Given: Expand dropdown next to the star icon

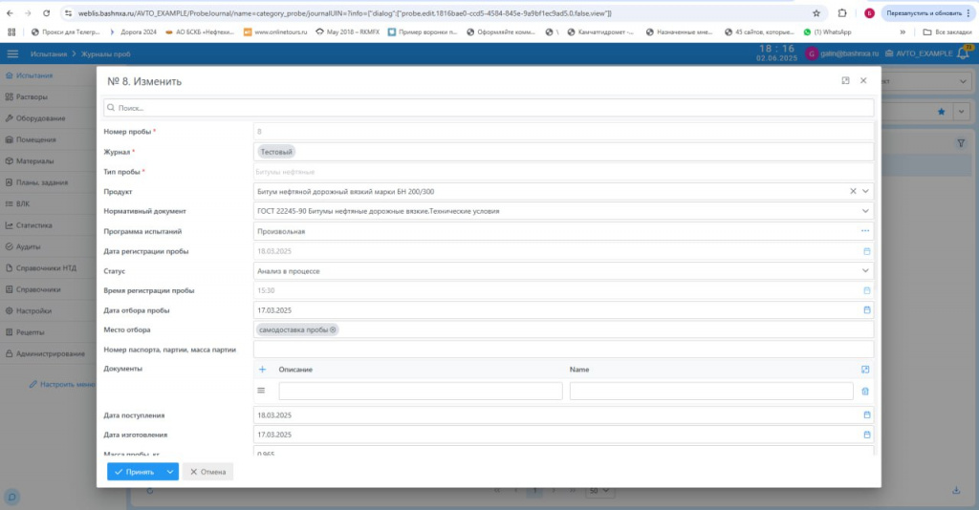Looking at the screenshot, I should tap(962, 112).
